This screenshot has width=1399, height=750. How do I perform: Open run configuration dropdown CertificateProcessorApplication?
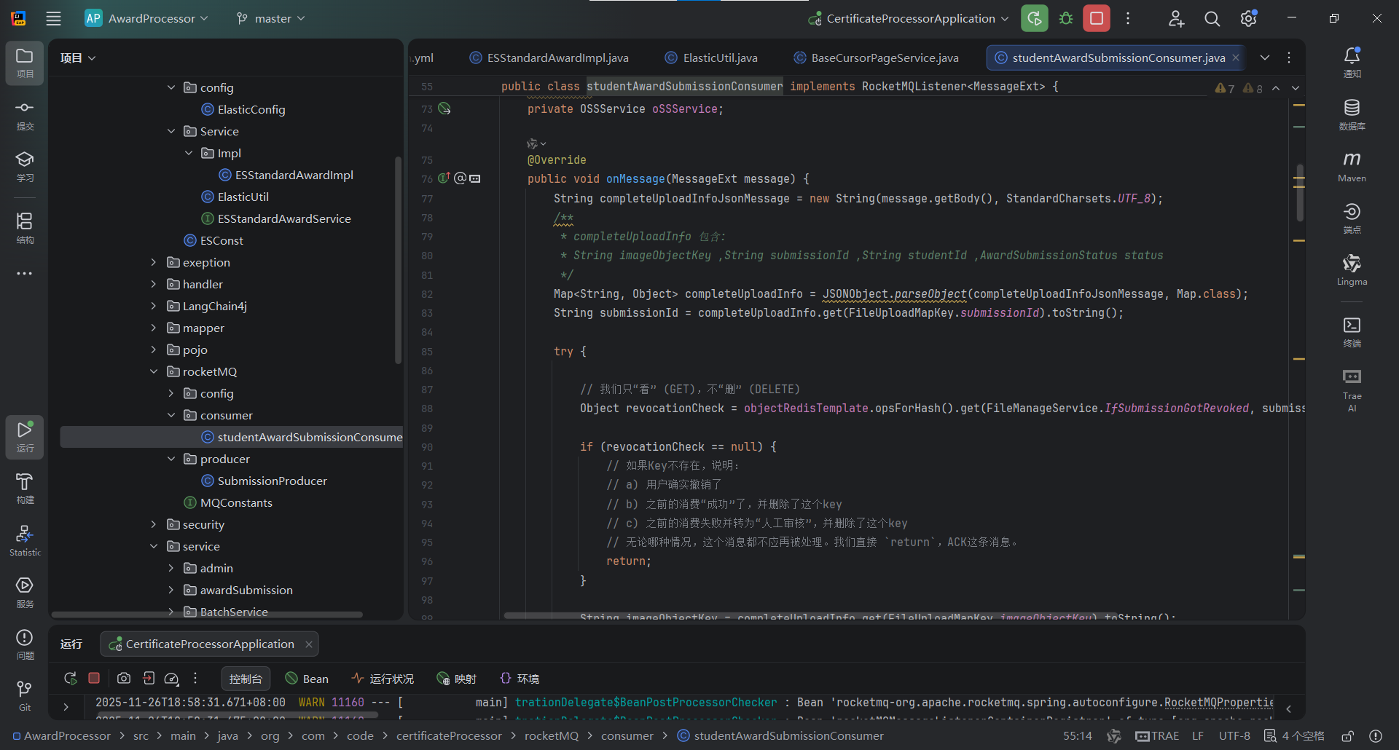point(909,18)
